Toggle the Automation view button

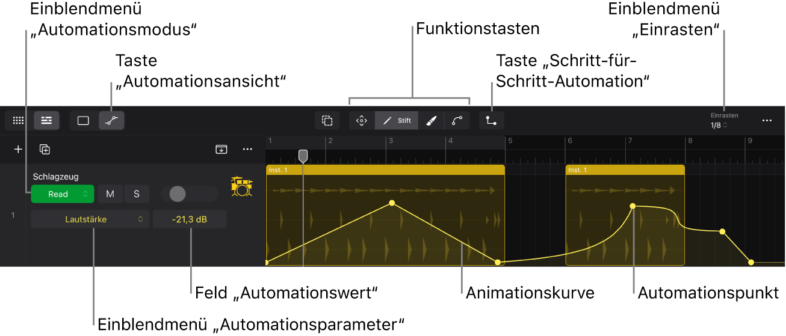click(111, 120)
